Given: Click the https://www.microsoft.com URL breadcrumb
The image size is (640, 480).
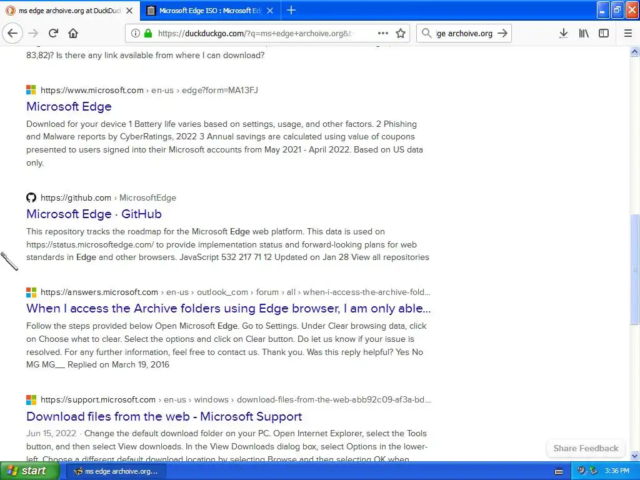Looking at the screenshot, I should (x=149, y=90).
